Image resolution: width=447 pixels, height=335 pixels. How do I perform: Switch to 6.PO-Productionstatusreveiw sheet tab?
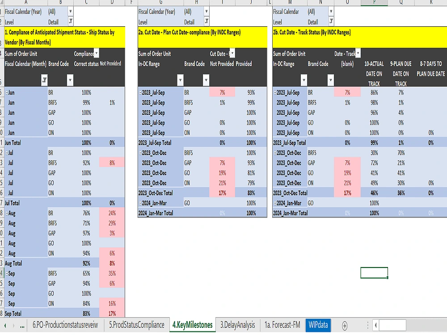coord(65,325)
